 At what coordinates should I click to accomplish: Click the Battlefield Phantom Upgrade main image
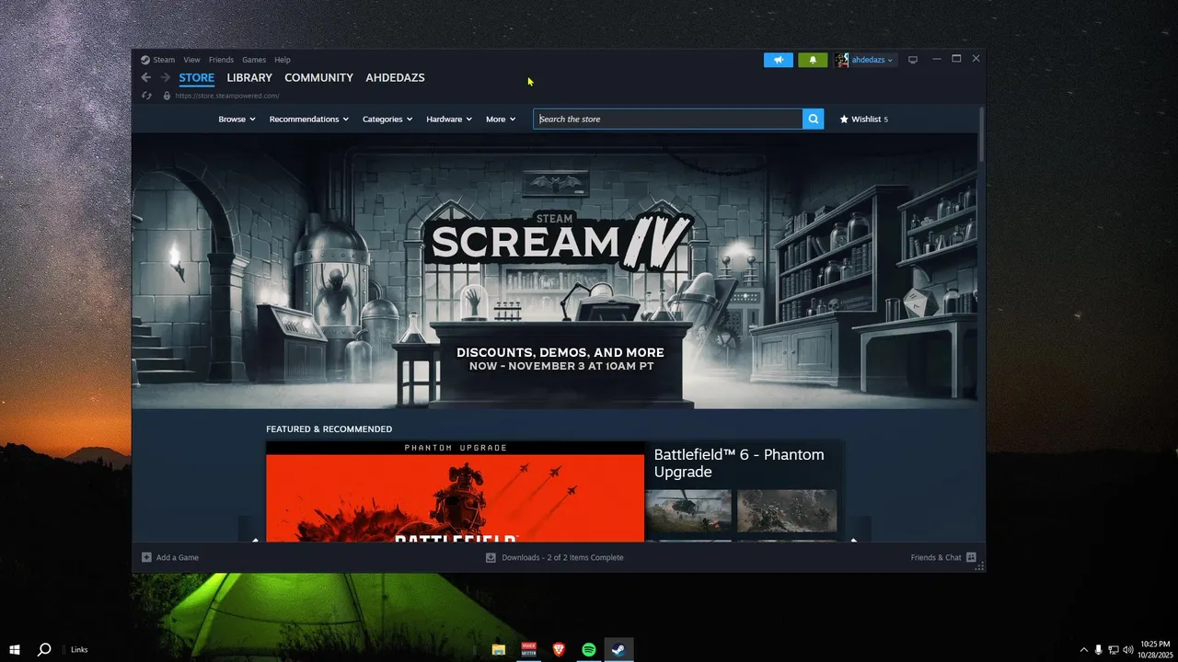point(456,492)
